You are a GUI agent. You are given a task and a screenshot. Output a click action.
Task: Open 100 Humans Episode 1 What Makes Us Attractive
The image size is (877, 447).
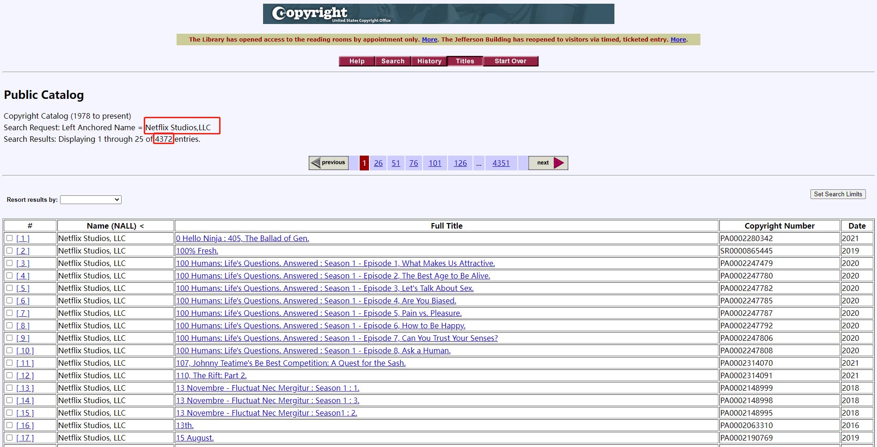click(335, 263)
